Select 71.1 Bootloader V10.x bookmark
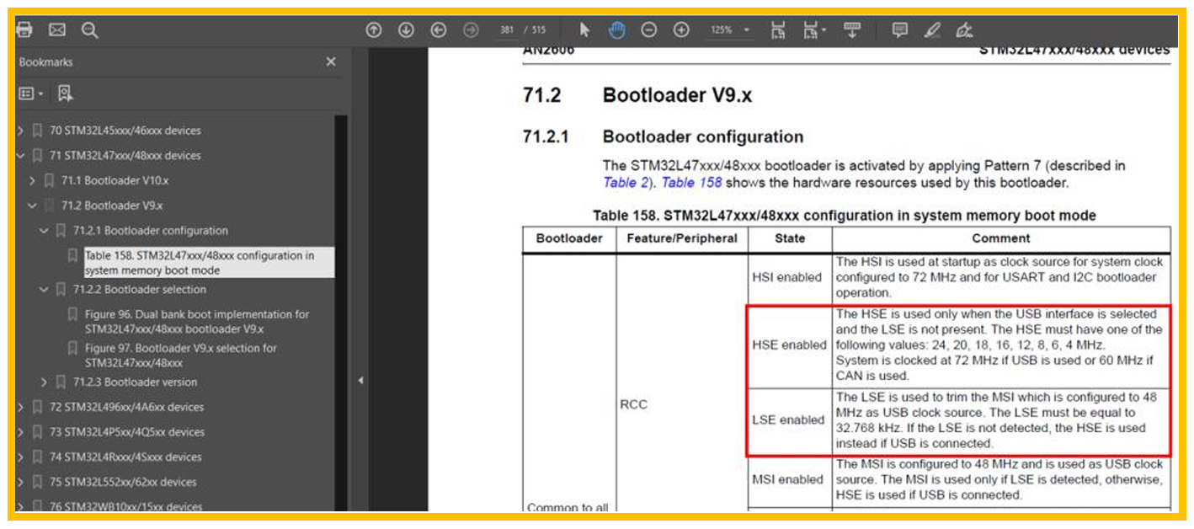Screen dimensions: 1194x529 pyautogui.click(x=115, y=181)
